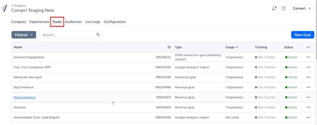This screenshot has height=125, width=317.
Task: Click the ID column header
Action: [169, 47]
